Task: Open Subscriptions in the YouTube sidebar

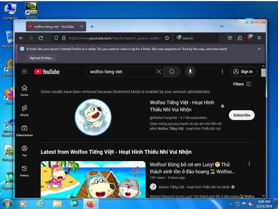Action: click(x=24, y=131)
